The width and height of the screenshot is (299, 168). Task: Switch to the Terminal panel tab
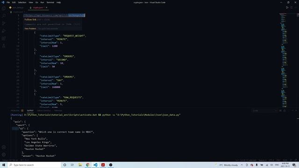(58, 111)
